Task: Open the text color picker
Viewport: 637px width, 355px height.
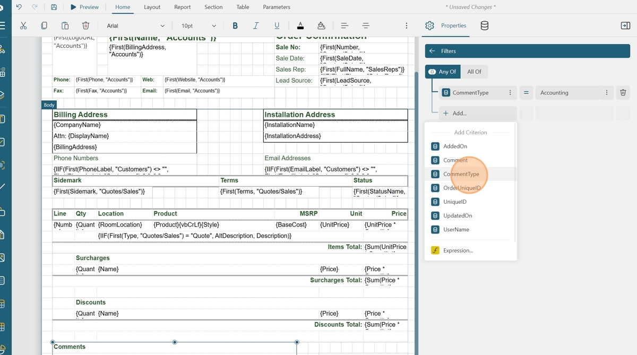Action: [300, 25]
